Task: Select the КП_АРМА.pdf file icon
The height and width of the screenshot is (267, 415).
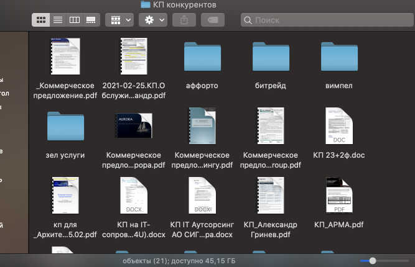Action: (339, 195)
